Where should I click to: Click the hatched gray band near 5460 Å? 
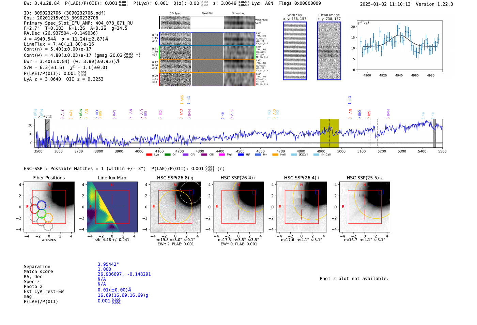click(435, 133)
